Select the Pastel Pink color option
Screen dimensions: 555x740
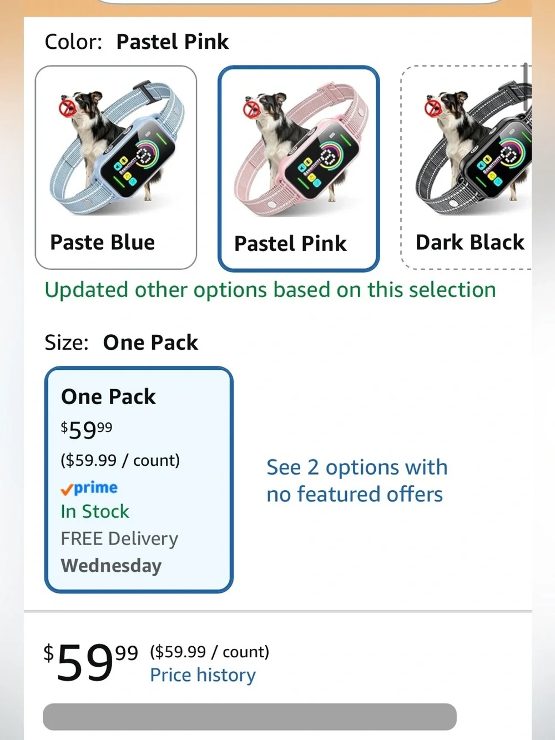point(299,169)
